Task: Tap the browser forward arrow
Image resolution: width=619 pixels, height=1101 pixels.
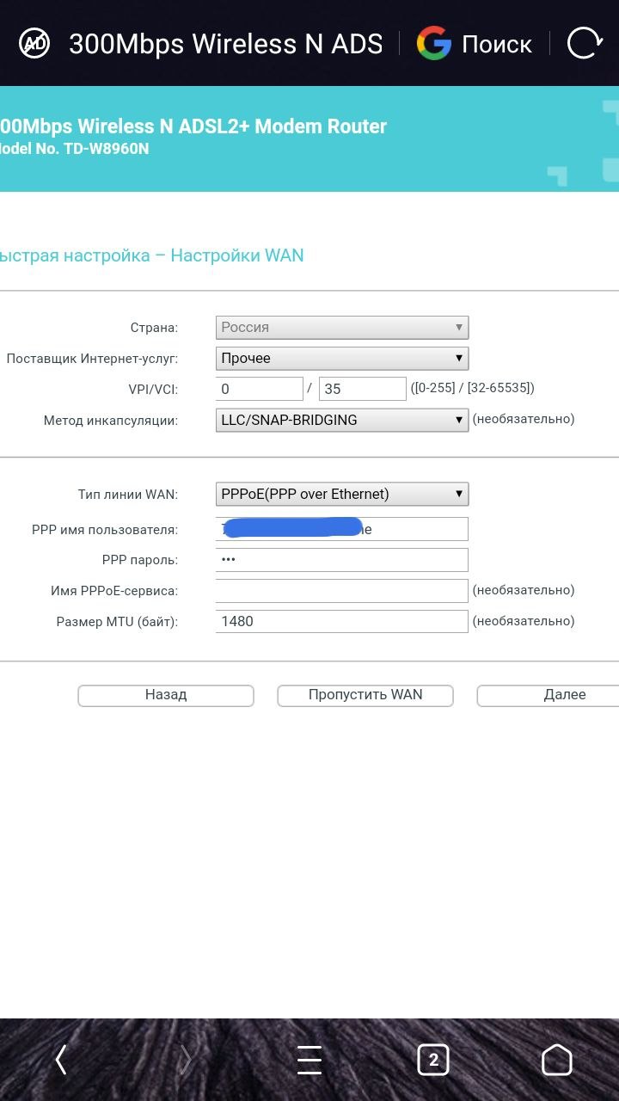Action: click(184, 1060)
